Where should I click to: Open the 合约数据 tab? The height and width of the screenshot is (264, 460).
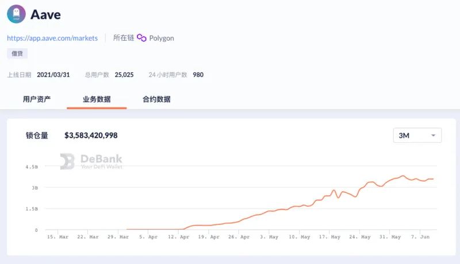point(156,99)
